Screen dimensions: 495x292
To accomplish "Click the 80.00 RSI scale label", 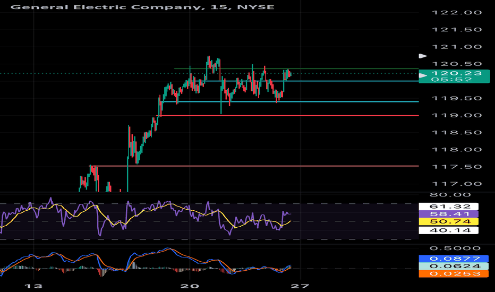I will coord(450,195).
